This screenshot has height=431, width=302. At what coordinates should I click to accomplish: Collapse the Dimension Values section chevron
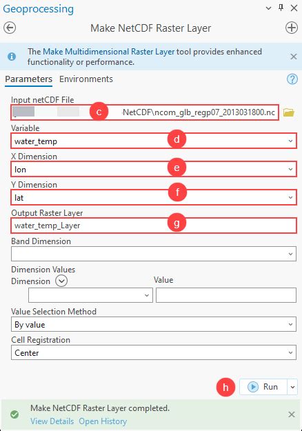[x=61, y=281]
